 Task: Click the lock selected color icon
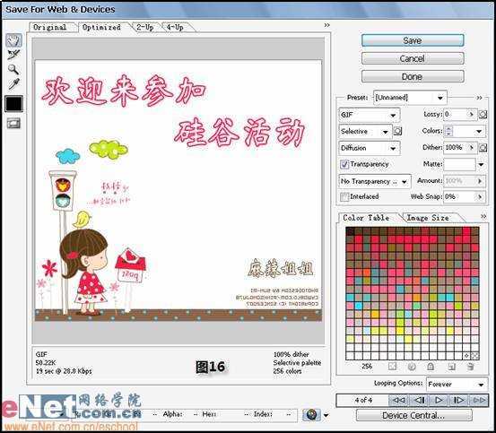coord(431,367)
